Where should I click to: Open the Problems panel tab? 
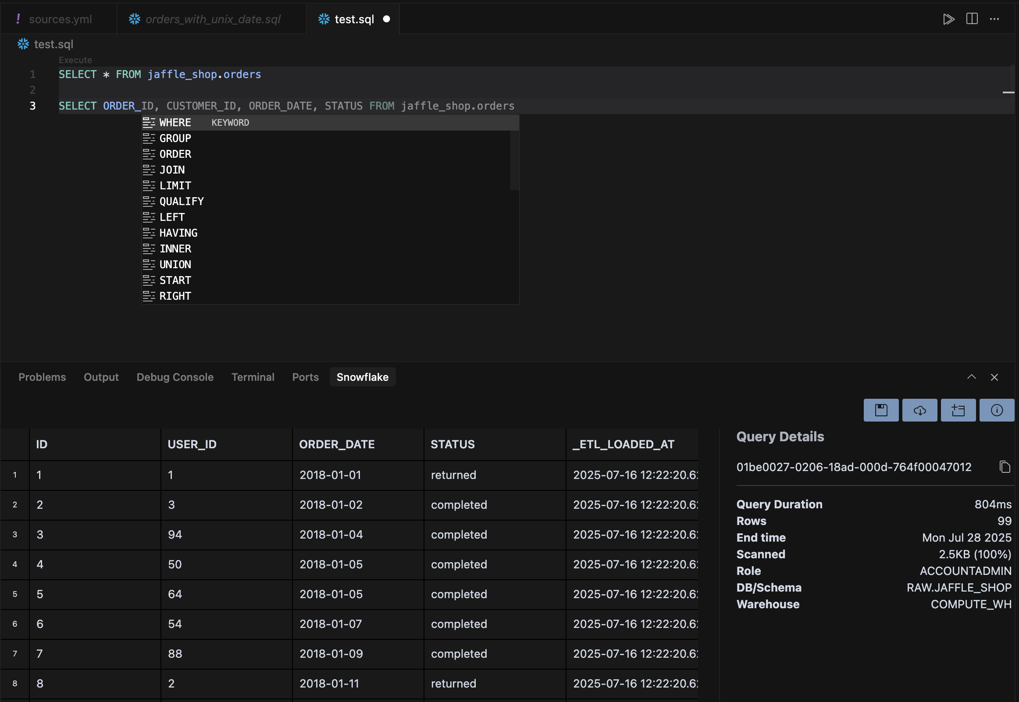[42, 377]
